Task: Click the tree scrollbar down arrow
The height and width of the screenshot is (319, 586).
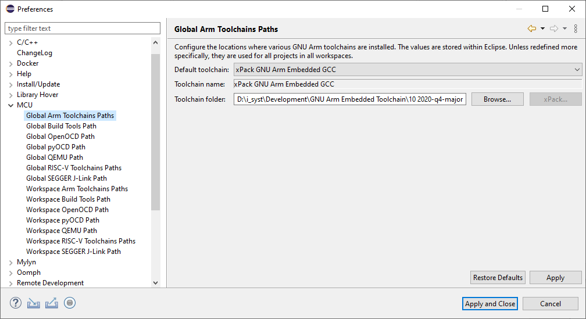Action: pyautogui.click(x=155, y=283)
